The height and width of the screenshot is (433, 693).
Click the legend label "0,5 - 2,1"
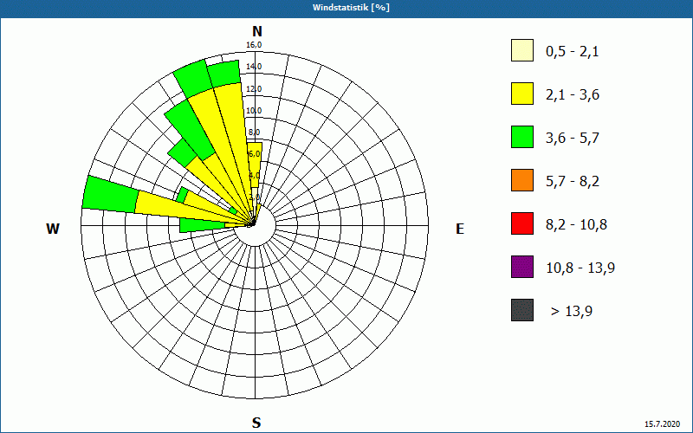click(573, 52)
